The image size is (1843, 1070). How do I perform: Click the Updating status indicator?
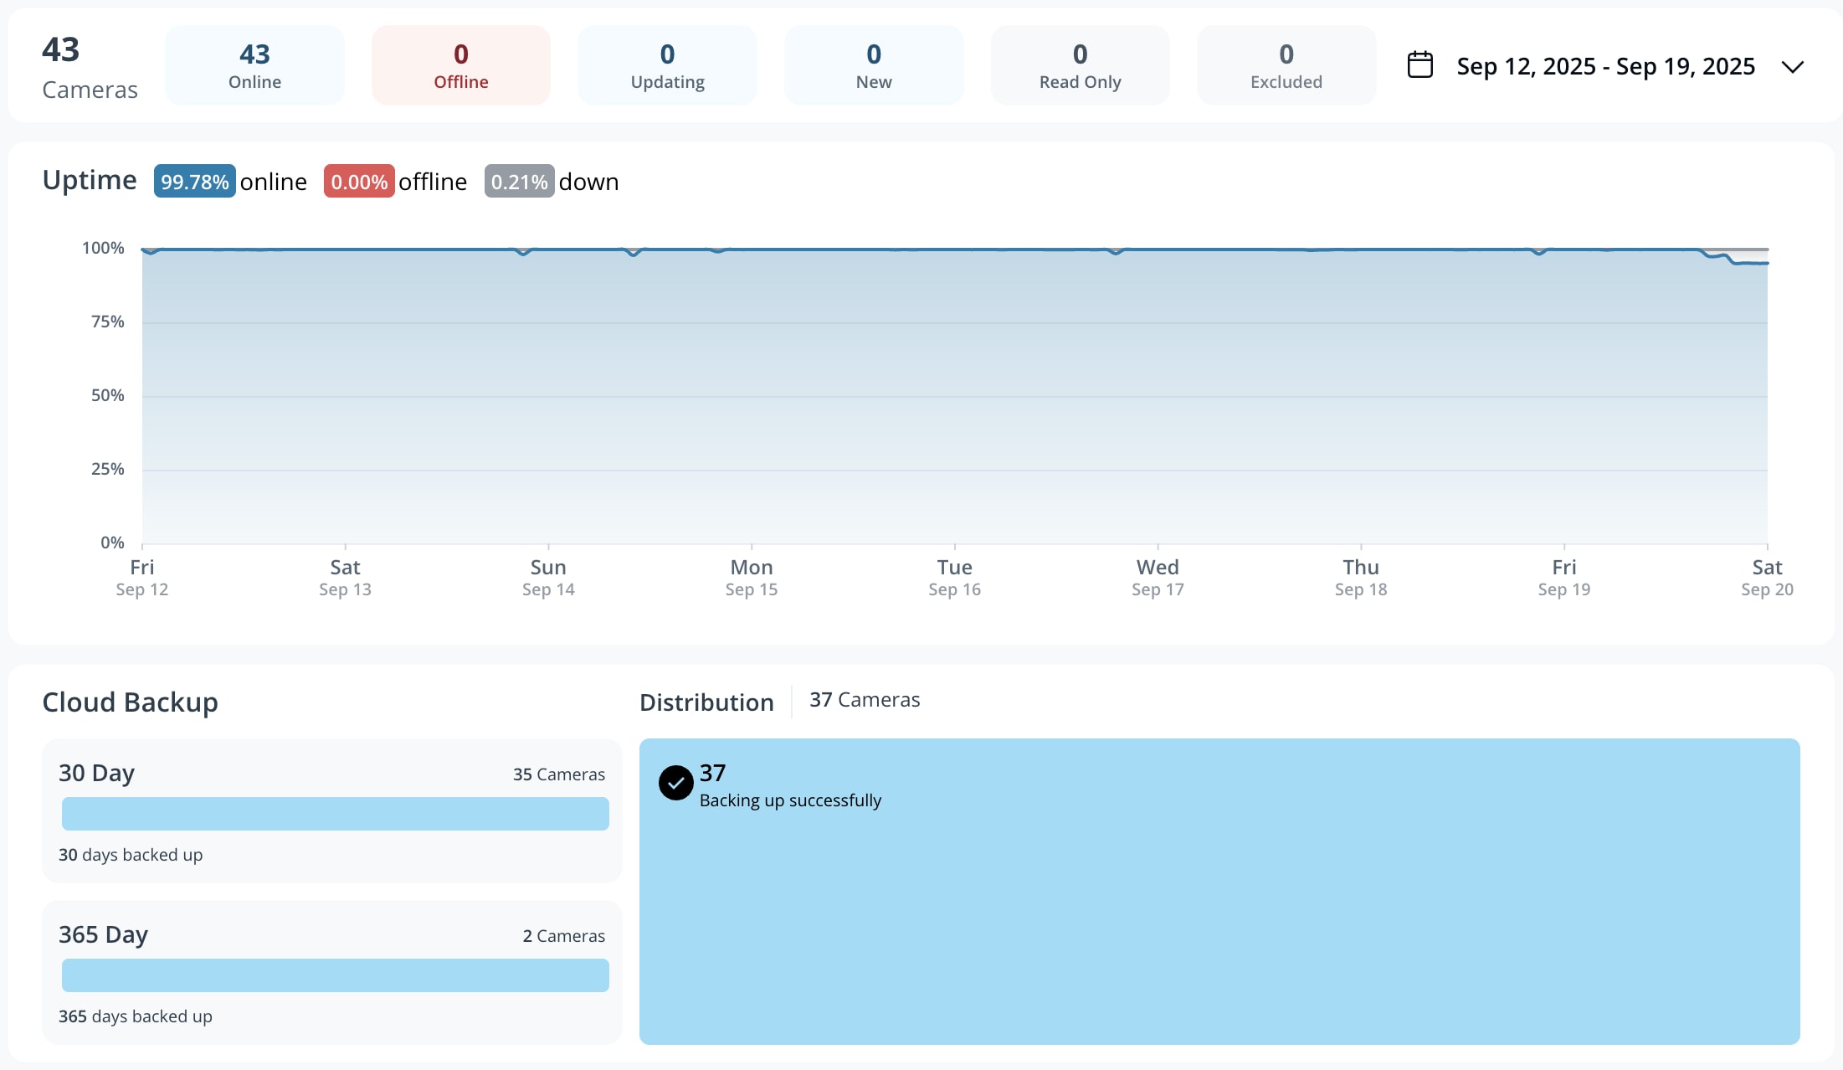pos(667,64)
